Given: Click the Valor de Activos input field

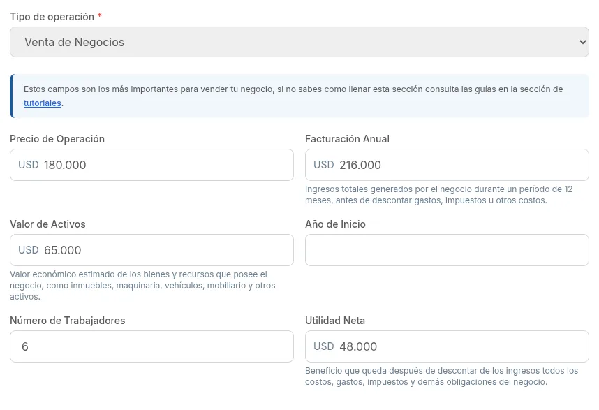Looking at the screenshot, I should (151, 250).
